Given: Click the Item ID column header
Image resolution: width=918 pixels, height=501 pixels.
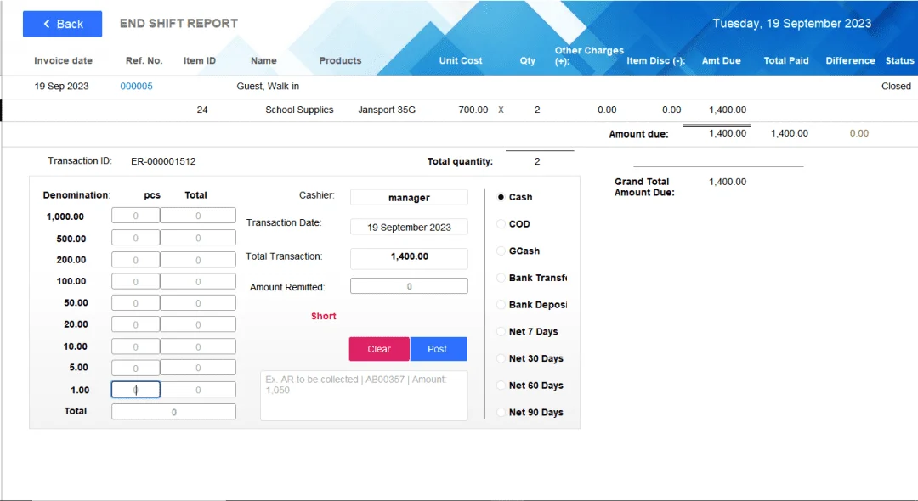Looking at the screenshot, I should tap(200, 60).
